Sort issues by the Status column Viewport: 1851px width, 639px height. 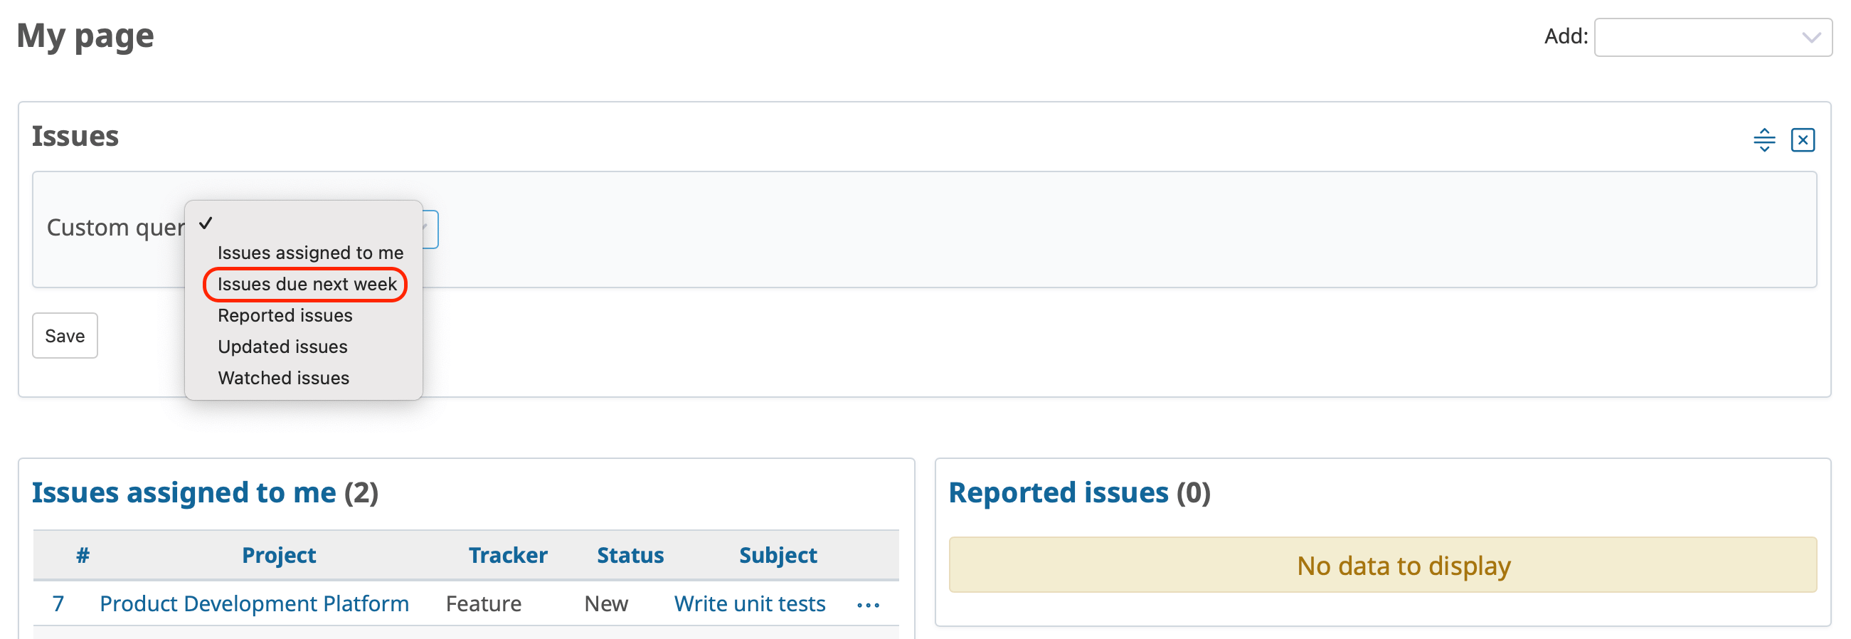[x=630, y=555]
